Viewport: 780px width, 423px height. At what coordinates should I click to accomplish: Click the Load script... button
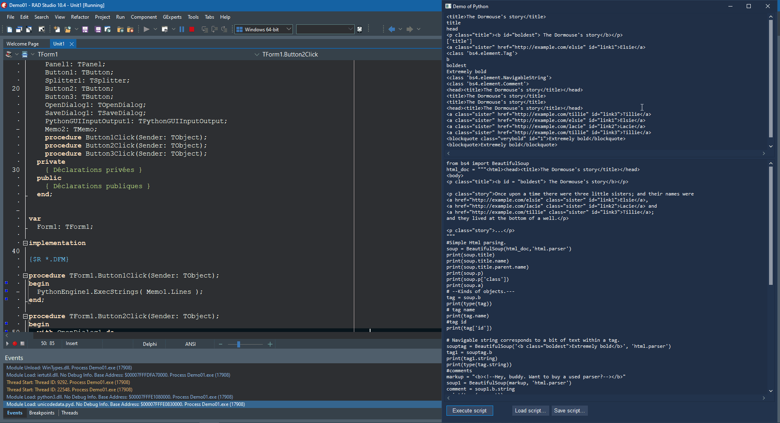[x=531, y=411]
